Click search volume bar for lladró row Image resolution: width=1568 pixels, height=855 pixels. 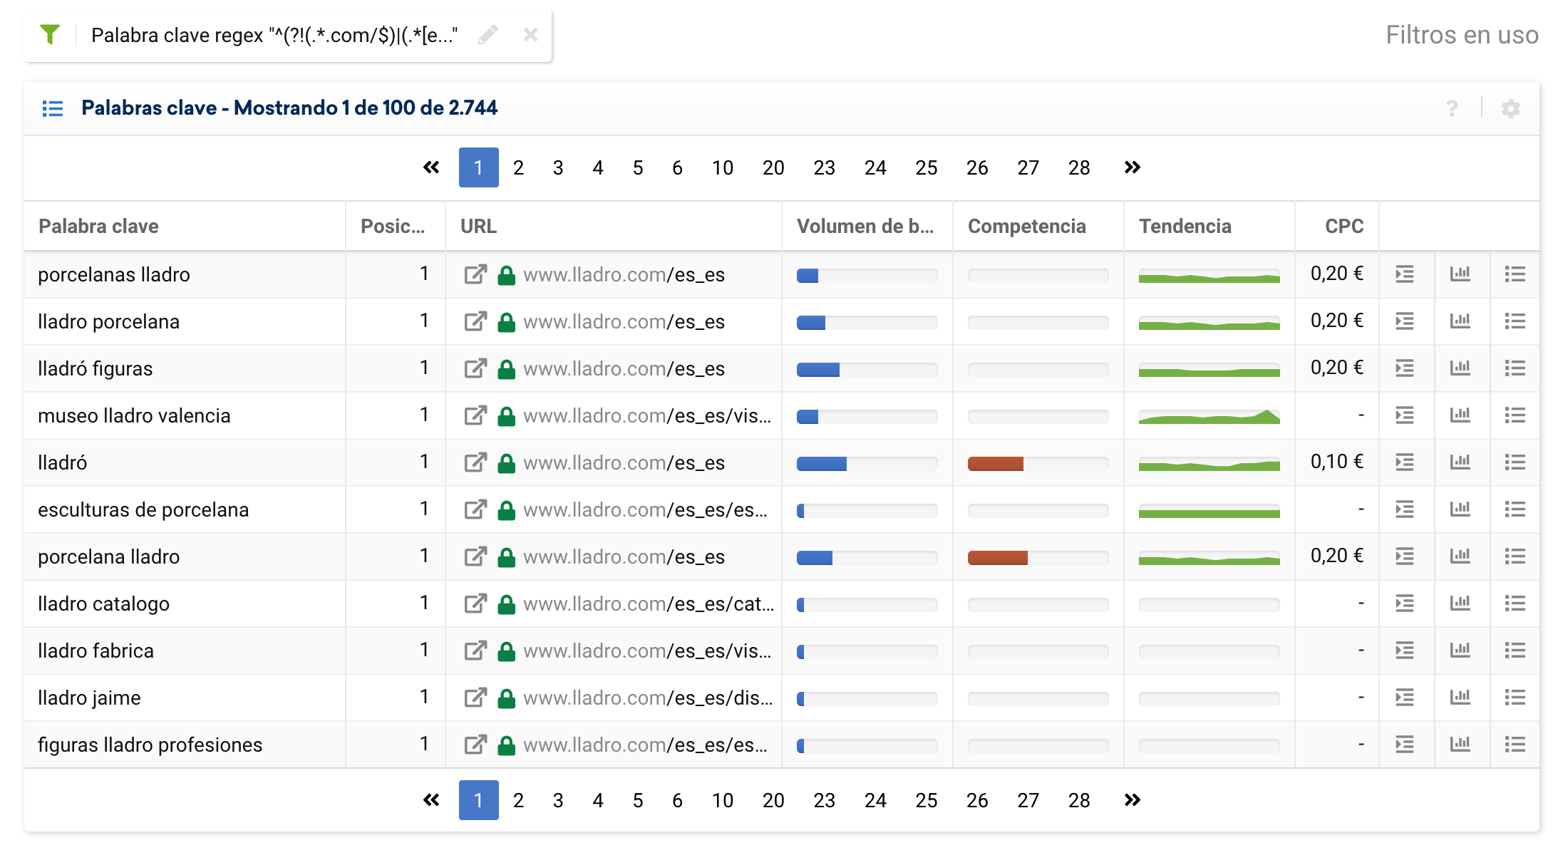pyautogui.click(x=867, y=464)
